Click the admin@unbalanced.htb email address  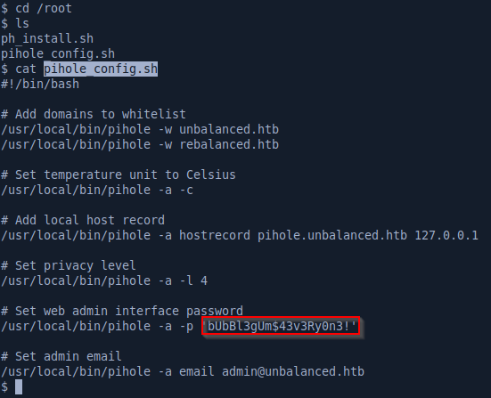pyautogui.click(x=293, y=371)
